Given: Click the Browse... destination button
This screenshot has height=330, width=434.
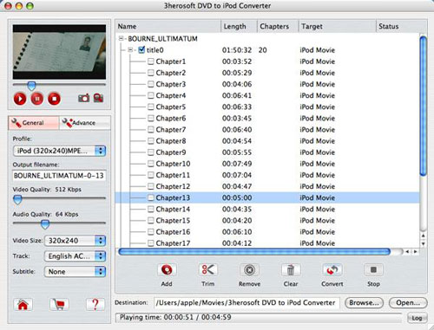Looking at the screenshot, I should [x=364, y=302].
